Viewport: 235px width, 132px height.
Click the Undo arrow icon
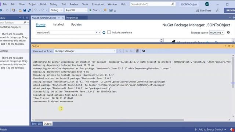pyautogui.click(x=35, y=10)
